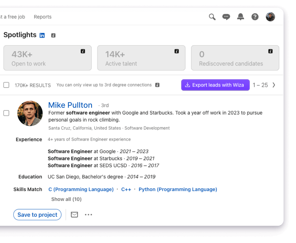The height and width of the screenshot is (243, 296).
Task: Open the help question mark icon
Action: click(x=255, y=17)
